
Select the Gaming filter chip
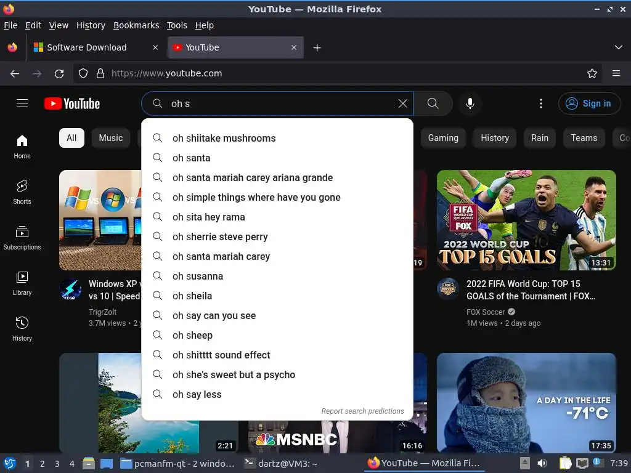(x=443, y=138)
